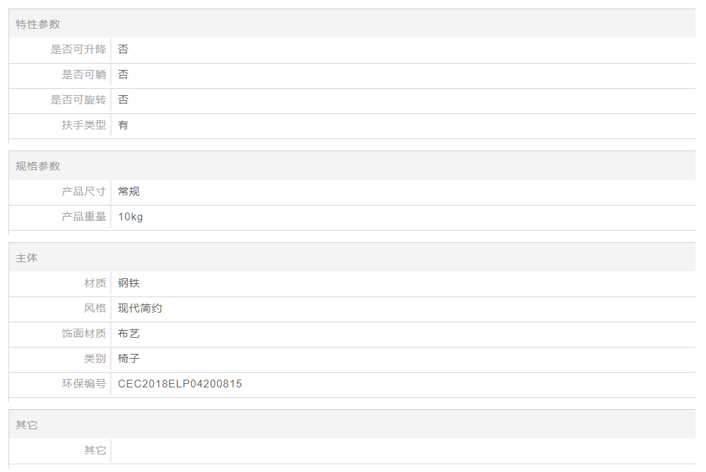The image size is (706, 472).
Task: Click the 规格参数 section header
Action: click(x=38, y=166)
